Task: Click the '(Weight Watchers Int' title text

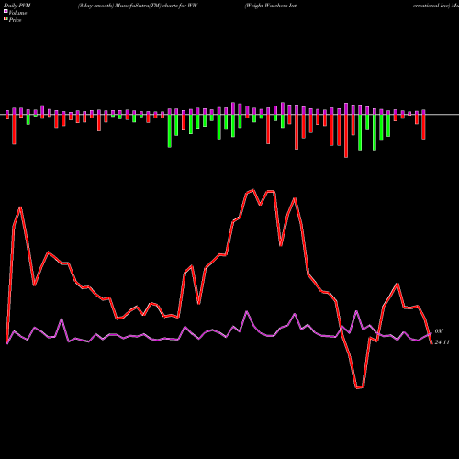Action: [271, 6]
